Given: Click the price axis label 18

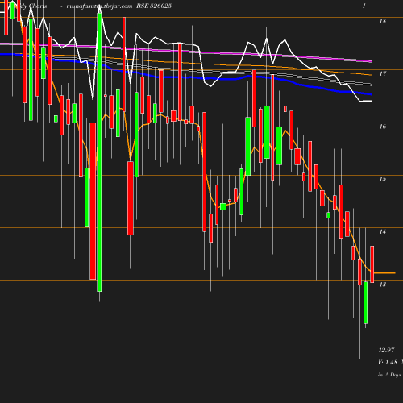Looking at the screenshot, I should [383, 21].
